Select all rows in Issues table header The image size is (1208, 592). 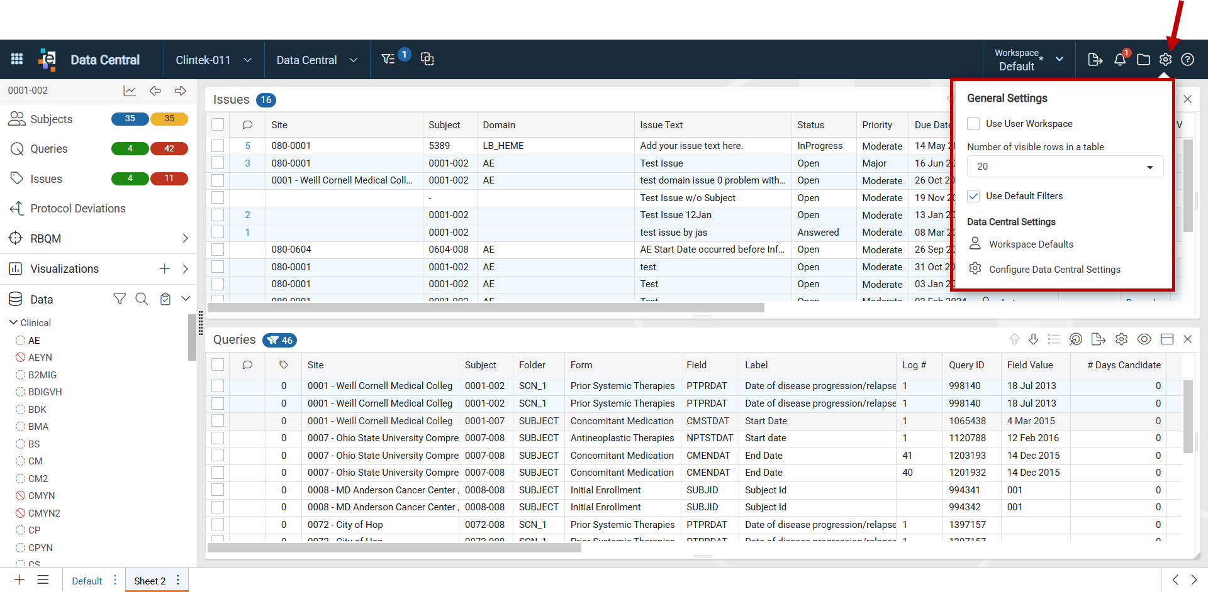click(218, 124)
